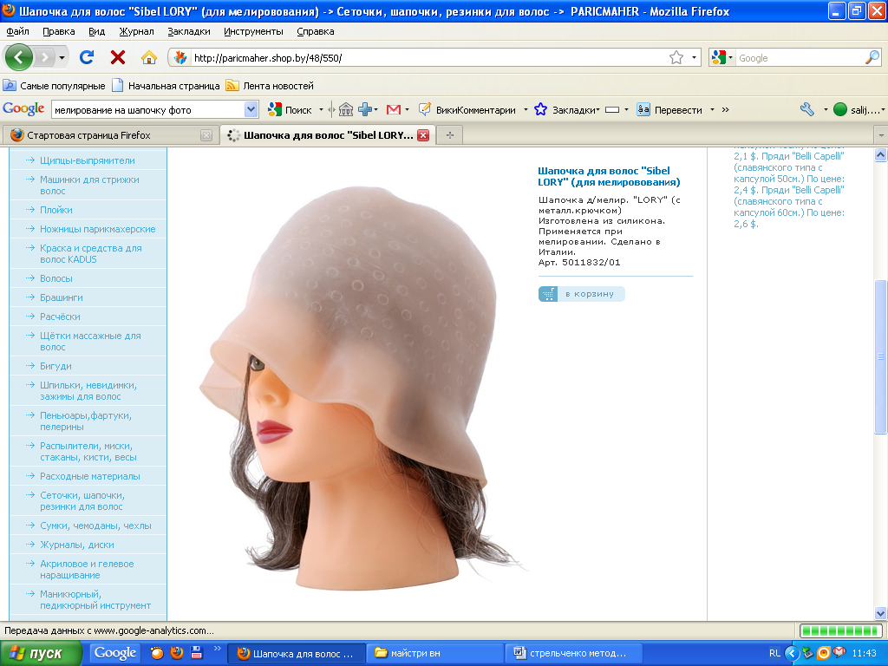Screen dimensions: 888x666
Task: Switch to стрельченко метод Word document taskbar
Action: (574, 653)
